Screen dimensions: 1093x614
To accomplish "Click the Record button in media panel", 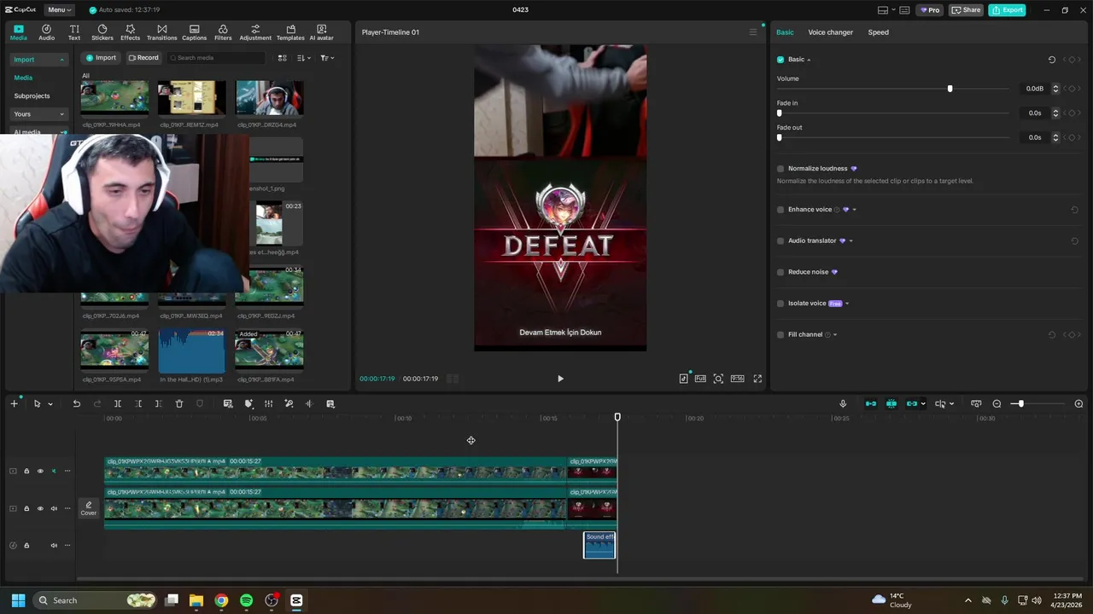I will pos(143,58).
